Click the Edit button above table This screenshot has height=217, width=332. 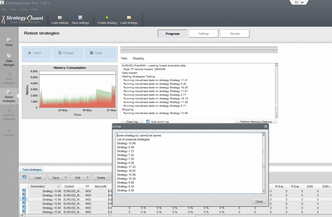tap(78, 178)
